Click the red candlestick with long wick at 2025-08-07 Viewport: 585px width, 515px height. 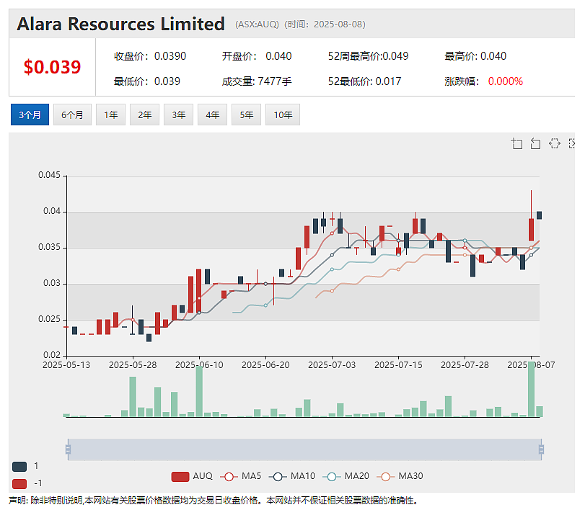click(532, 229)
